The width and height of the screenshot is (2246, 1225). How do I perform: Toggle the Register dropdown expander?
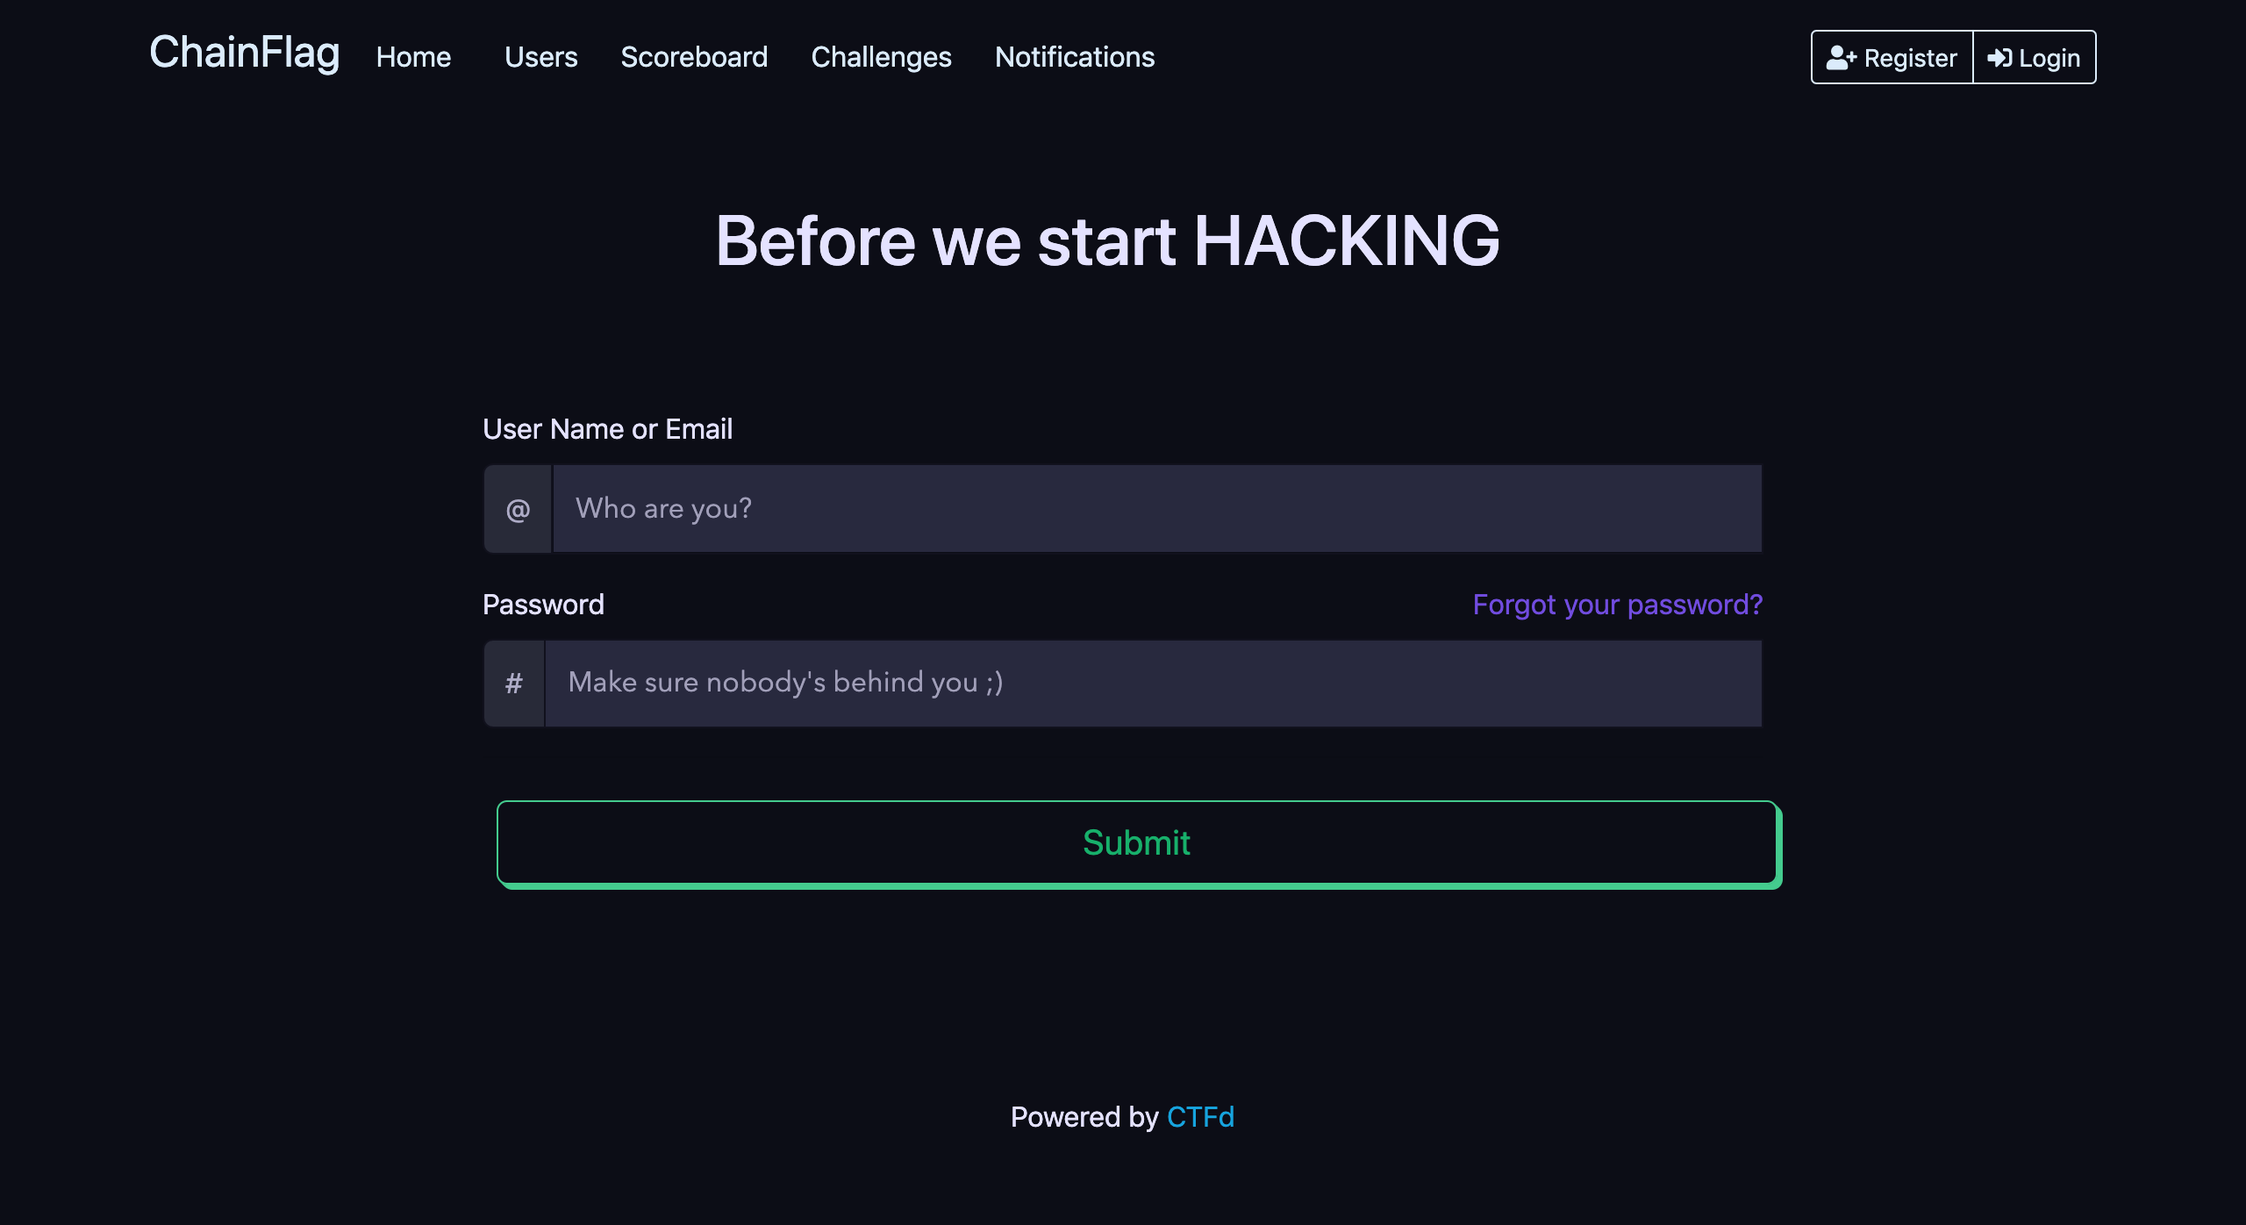pos(1892,57)
